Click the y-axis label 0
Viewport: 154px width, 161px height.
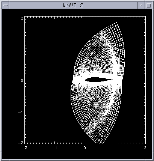pyautogui.click(x=22, y=80)
